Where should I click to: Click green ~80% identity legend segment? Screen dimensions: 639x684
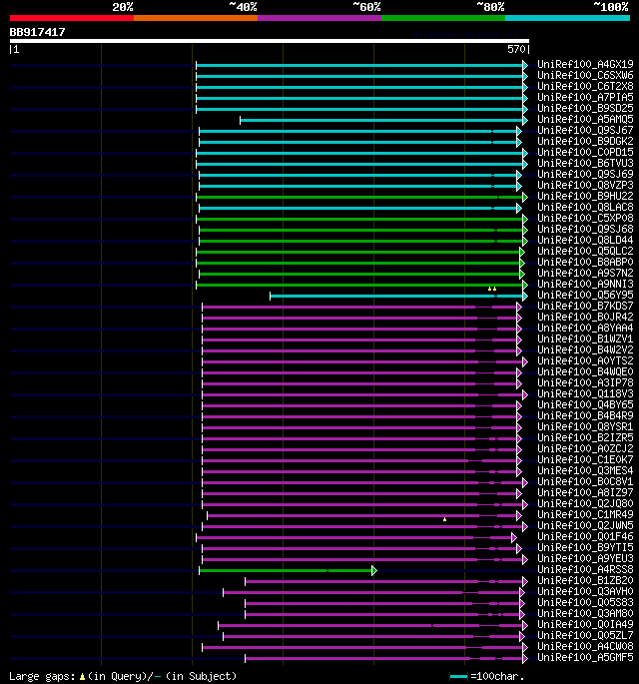click(x=443, y=18)
